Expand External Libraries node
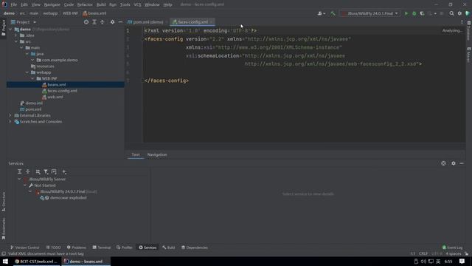 10,115
